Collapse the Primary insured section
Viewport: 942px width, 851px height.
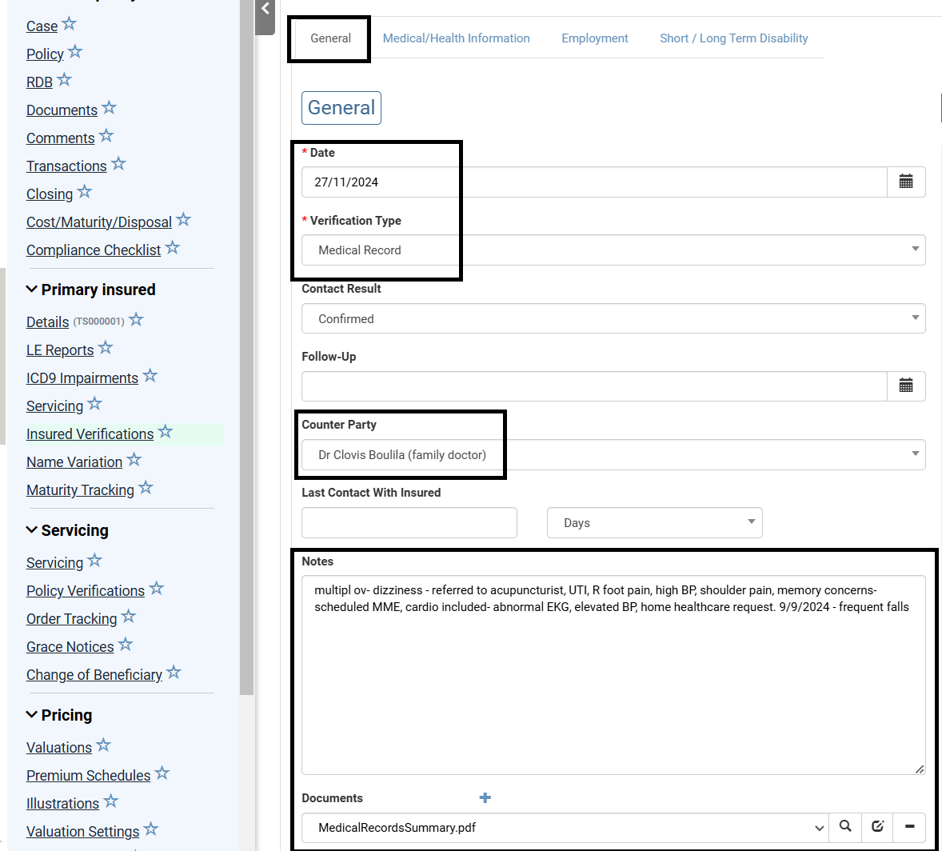coord(32,290)
